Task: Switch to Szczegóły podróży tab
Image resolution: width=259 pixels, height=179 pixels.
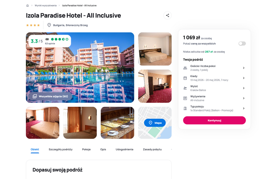Action: (61, 149)
